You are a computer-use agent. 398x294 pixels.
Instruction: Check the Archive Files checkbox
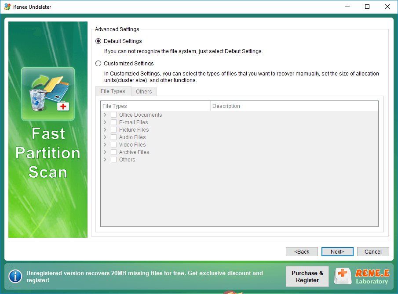(x=114, y=152)
